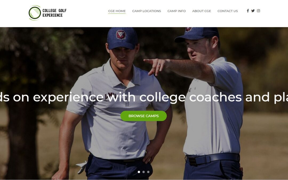The width and height of the screenshot is (288, 180).
Task: Select the About CGE navigation link
Action: (x=202, y=11)
